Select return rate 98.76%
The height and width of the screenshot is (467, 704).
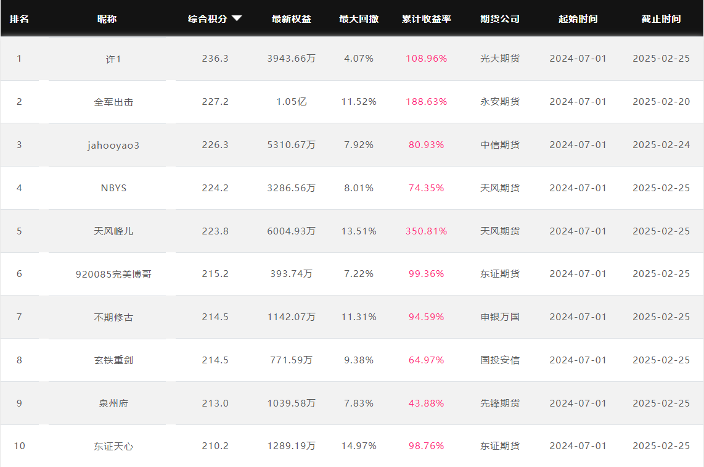coord(426,446)
